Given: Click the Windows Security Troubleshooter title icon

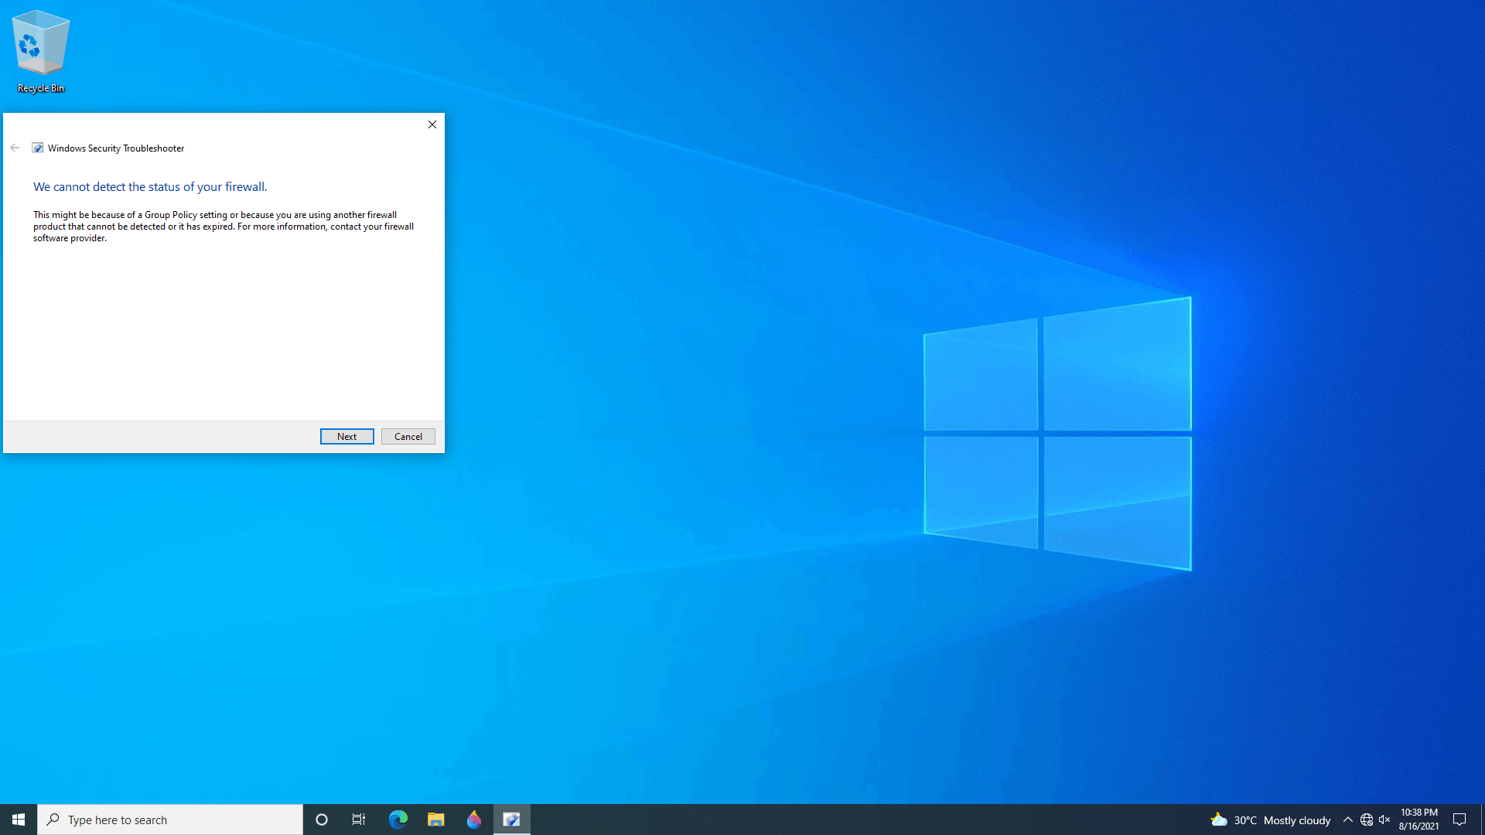Looking at the screenshot, I should (37, 148).
